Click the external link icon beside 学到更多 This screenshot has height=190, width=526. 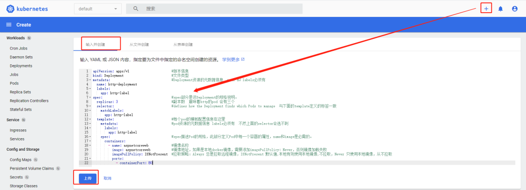pos(243,59)
